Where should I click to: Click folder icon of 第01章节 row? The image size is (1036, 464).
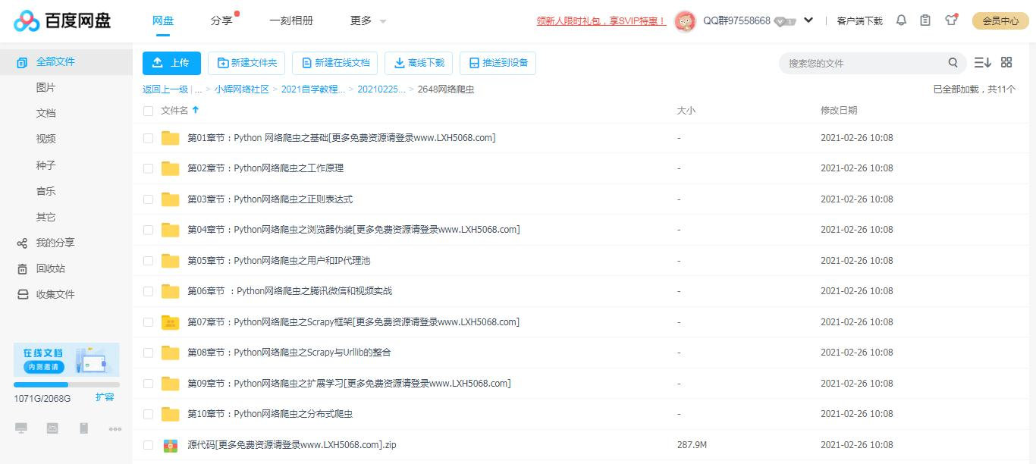pos(170,138)
